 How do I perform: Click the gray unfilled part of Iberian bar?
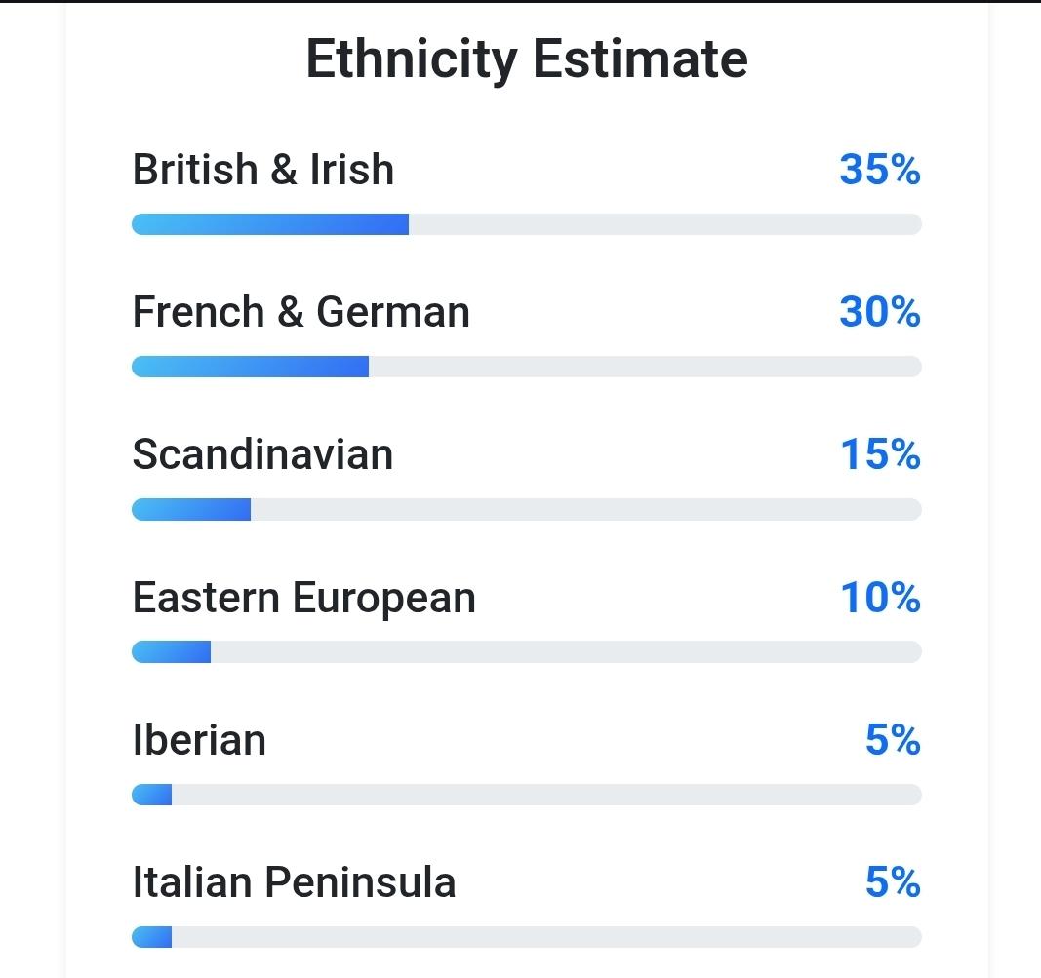546,795
